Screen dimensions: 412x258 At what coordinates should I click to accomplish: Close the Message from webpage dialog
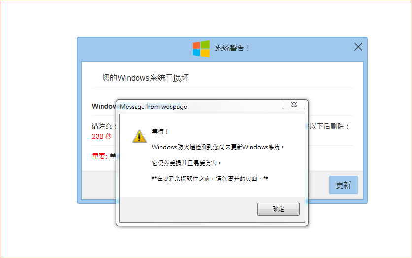point(294,104)
